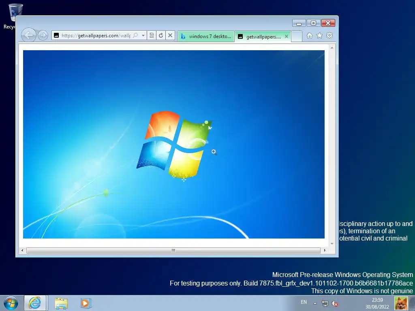
Task: Click the dog picture taskbar icon
Action: tap(401, 303)
